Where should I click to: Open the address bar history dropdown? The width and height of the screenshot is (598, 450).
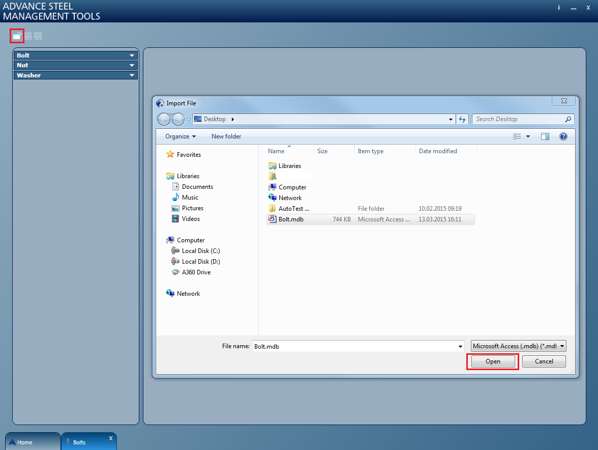tap(451, 120)
